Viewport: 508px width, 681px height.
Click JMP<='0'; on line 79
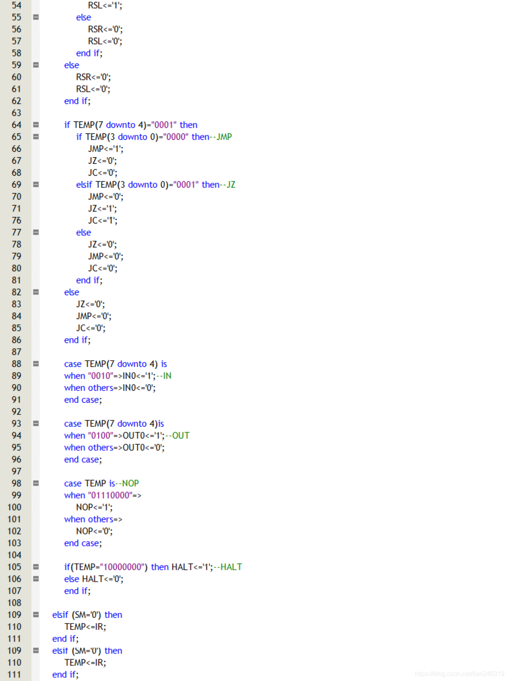(106, 256)
